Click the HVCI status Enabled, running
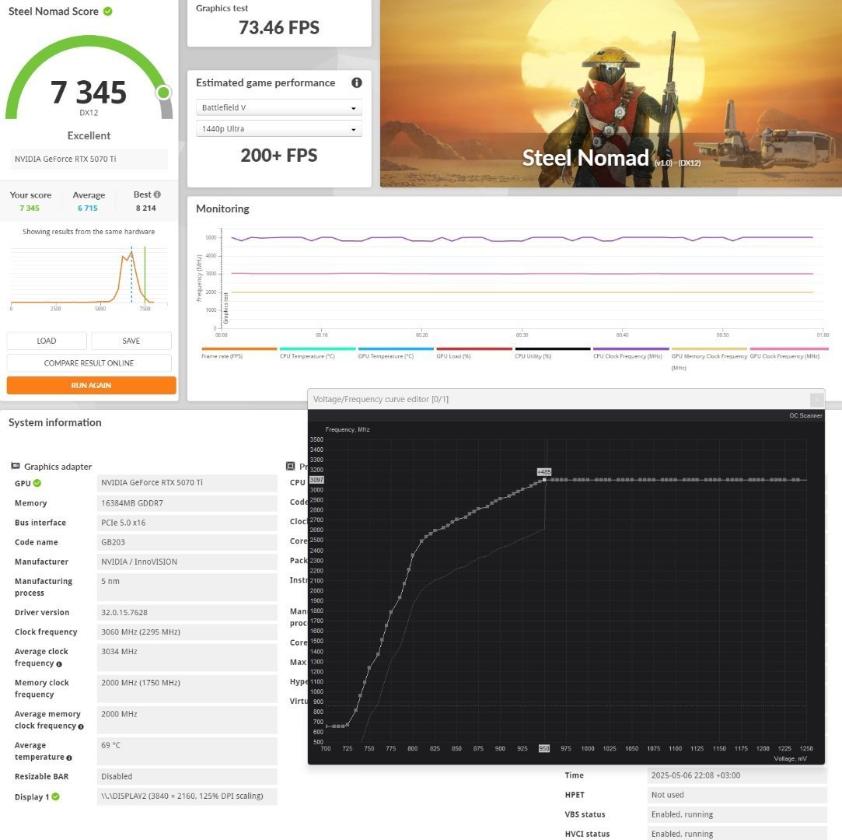The image size is (842, 840). tap(737, 834)
